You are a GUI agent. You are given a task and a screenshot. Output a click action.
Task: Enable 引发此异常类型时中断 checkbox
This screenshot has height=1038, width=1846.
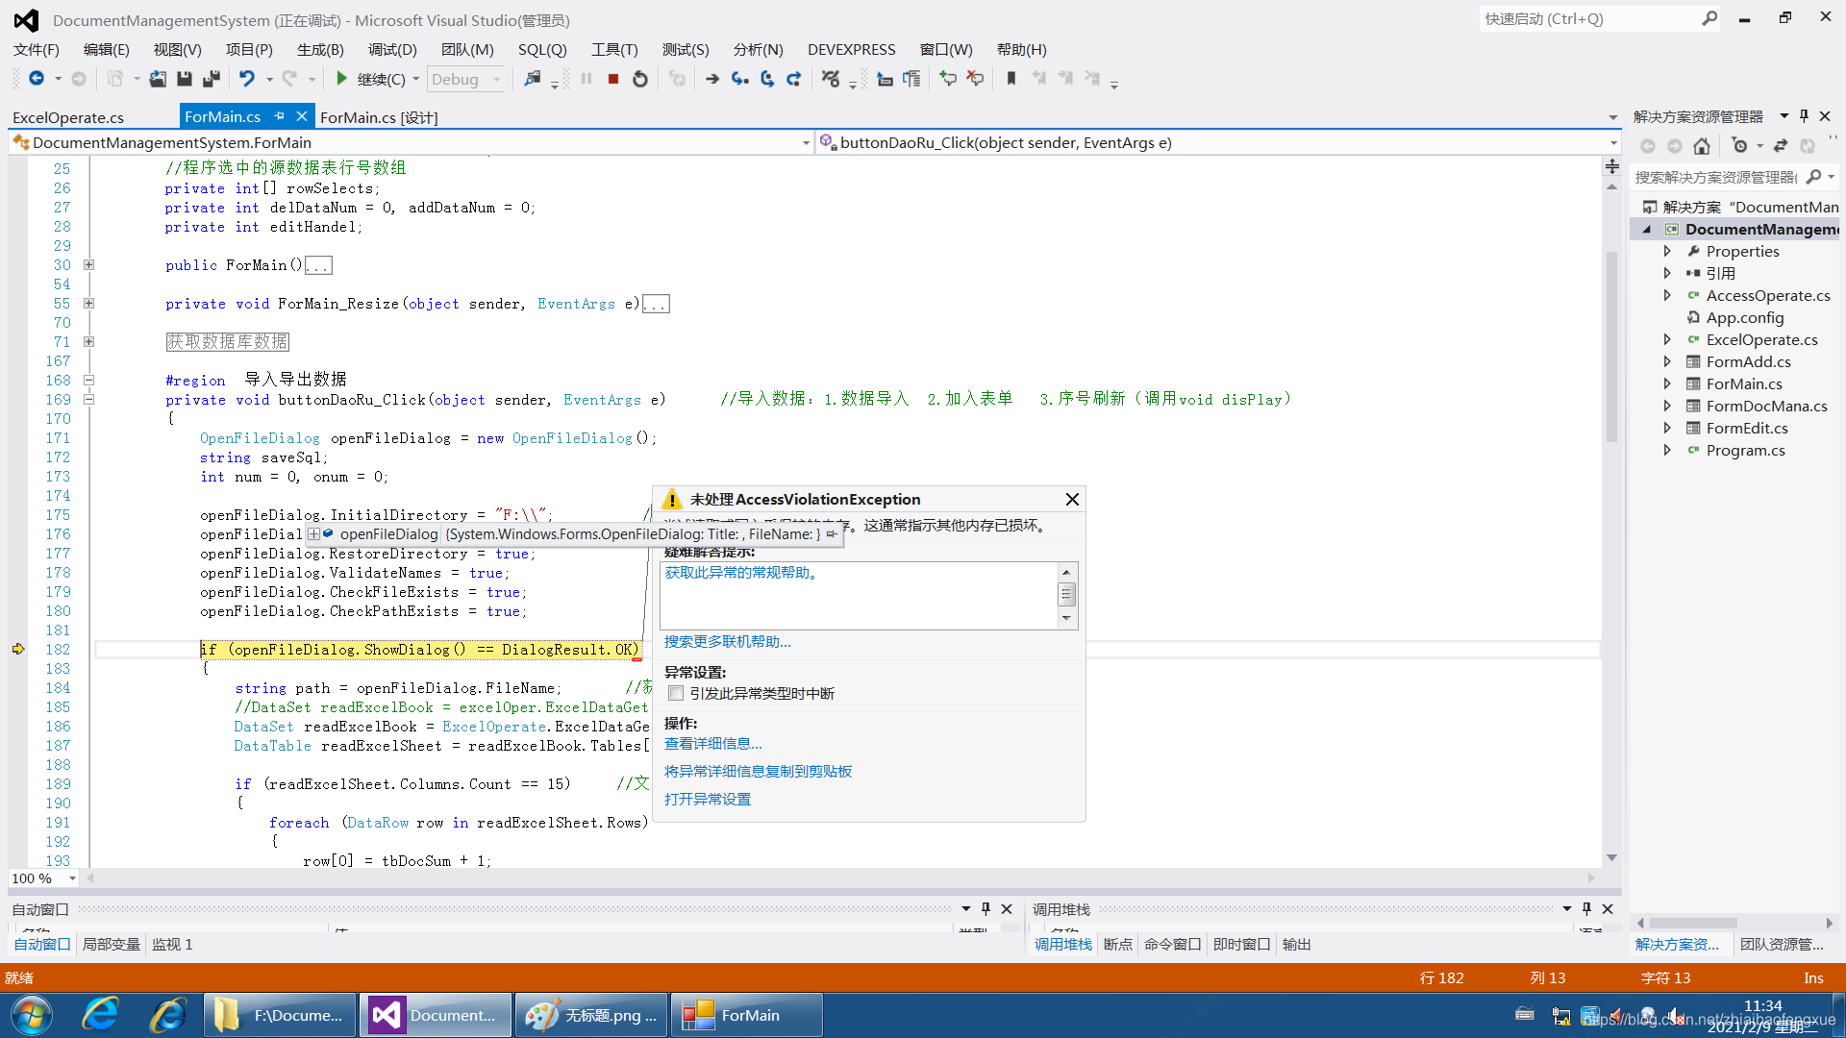676,693
